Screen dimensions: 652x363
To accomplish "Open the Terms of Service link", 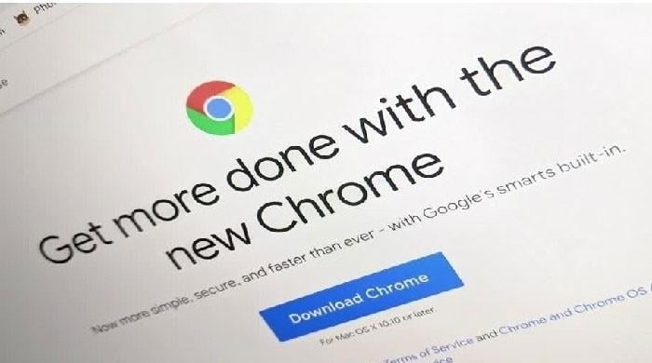I will [429, 351].
